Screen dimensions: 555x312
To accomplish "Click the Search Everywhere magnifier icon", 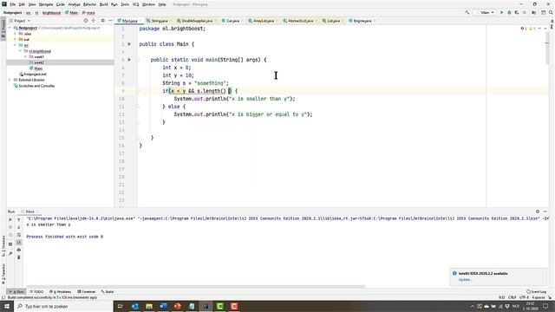I will [551, 12].
